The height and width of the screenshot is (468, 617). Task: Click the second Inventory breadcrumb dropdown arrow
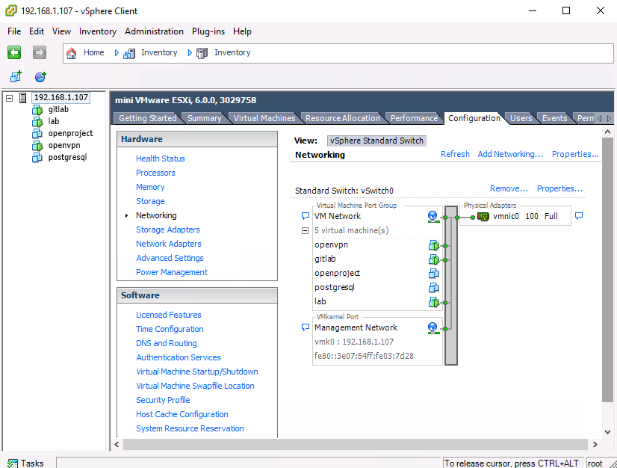[x=190, y=53]
